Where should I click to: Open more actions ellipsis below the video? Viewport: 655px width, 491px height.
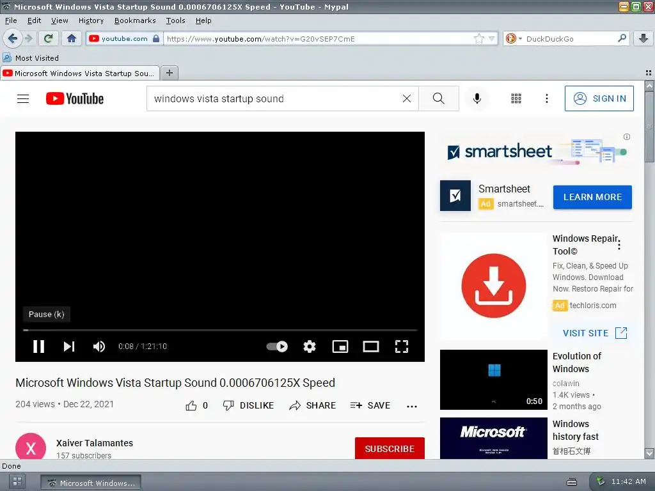[412, 406]
